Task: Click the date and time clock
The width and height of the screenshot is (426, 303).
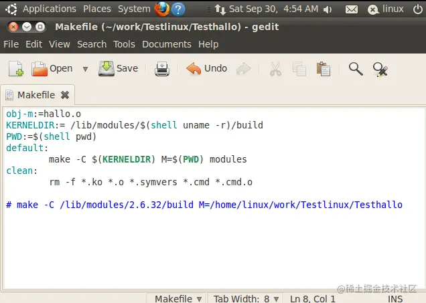Action: click(x=273, y=9)
